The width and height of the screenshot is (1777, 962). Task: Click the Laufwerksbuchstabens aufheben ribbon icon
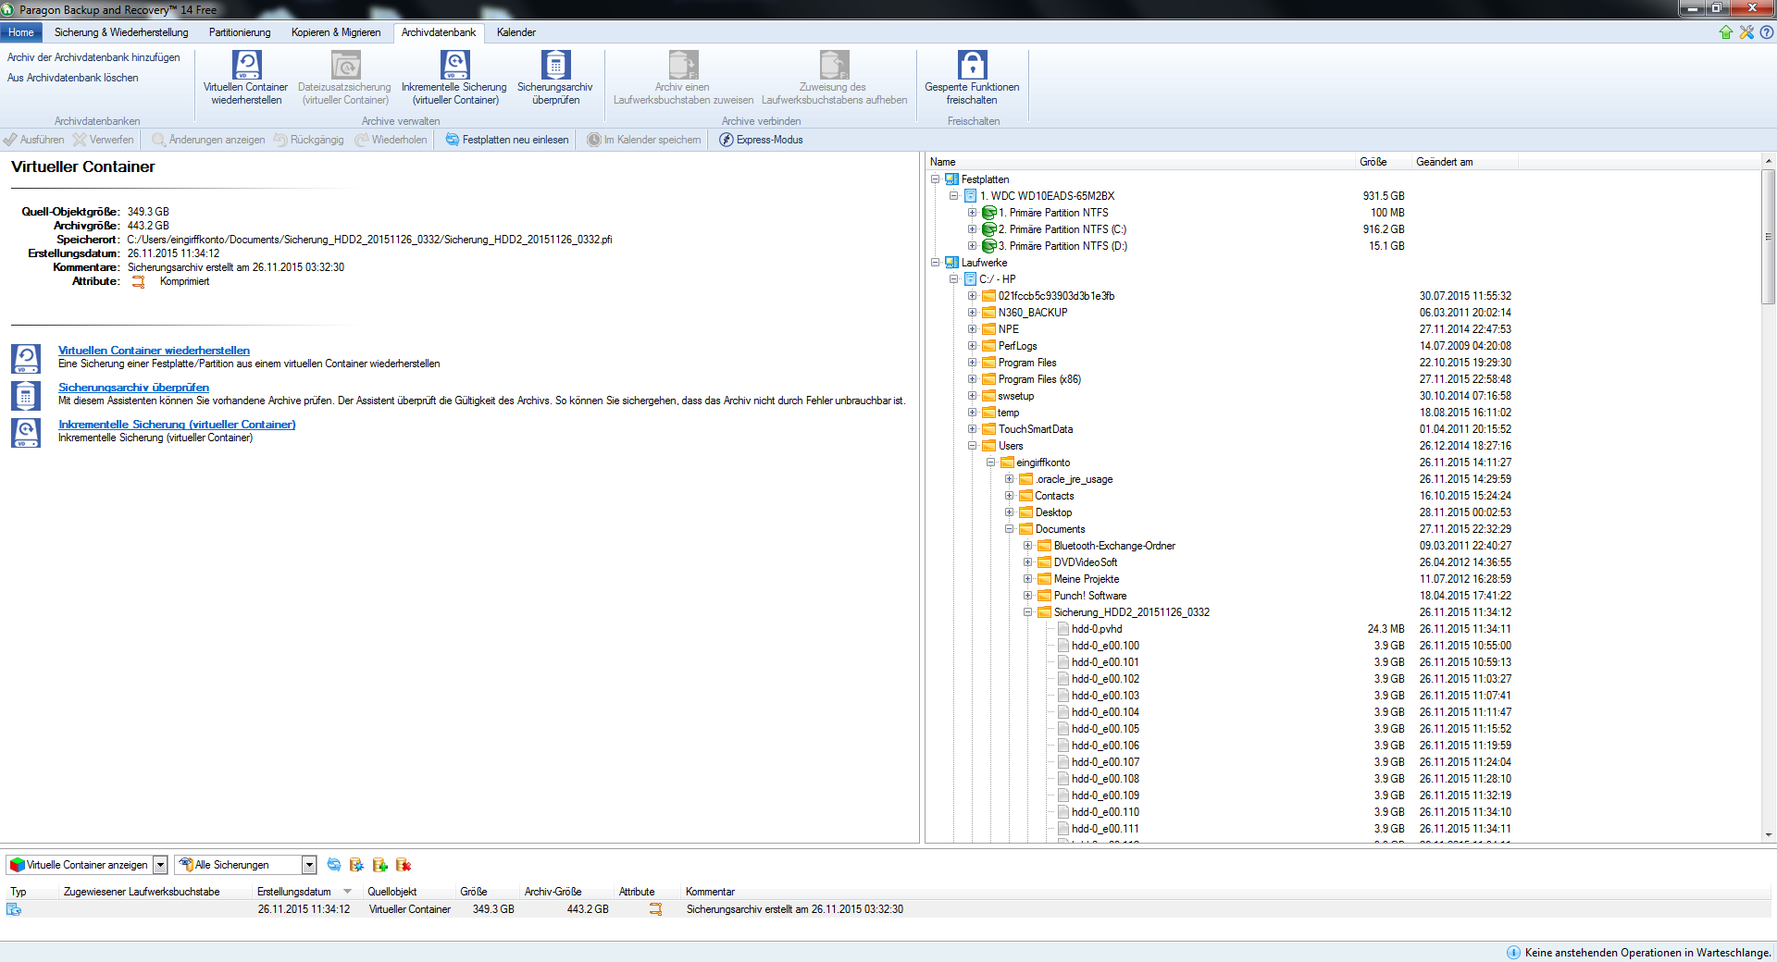pyautogui.click(x=834, y=65)
